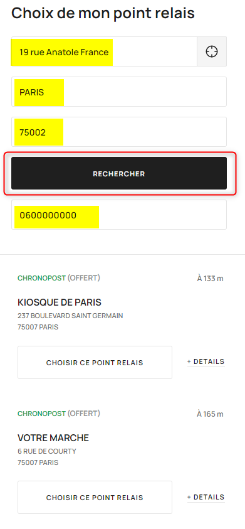Click the CHRONOPOST label above KIOSQUE DE PARIS
The height and width of the screenshot is (529, 245).
41,279
